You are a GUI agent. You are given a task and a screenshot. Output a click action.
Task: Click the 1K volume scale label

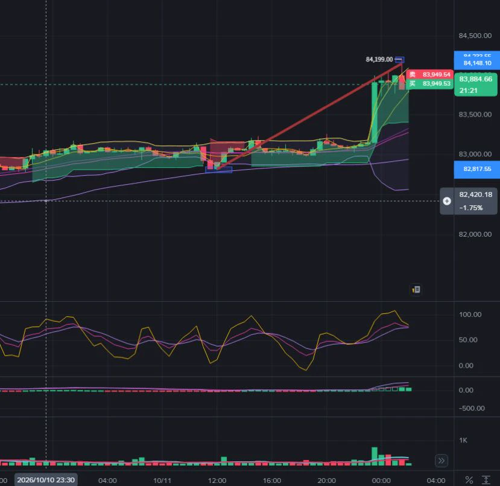pos(463,440)
